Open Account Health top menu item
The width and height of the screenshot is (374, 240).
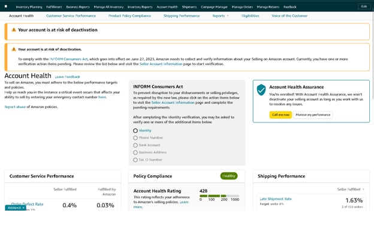(x=167, y=7)
